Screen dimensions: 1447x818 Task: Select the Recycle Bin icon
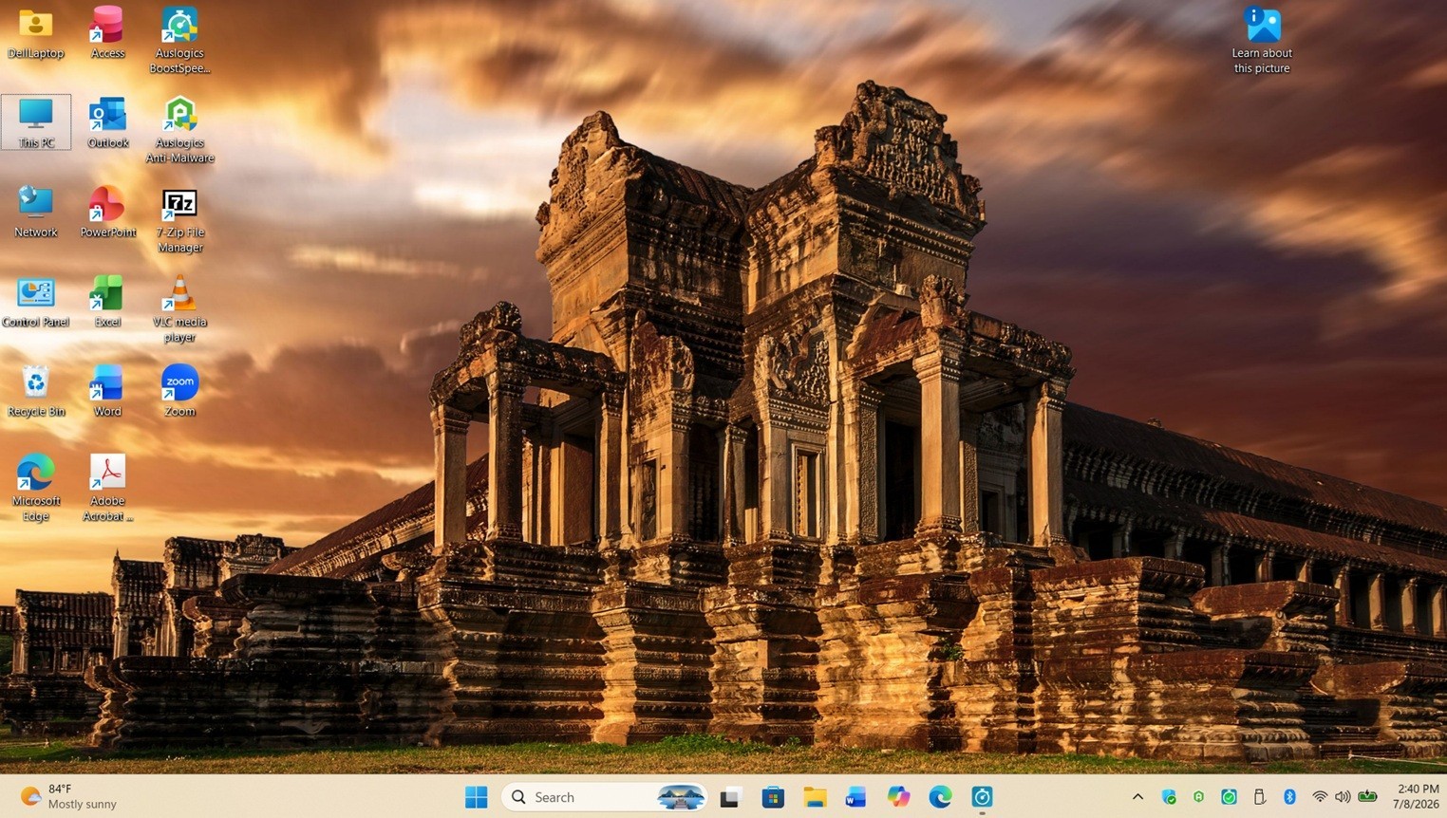point(36,390)
